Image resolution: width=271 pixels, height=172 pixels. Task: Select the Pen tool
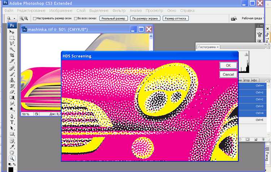tap(12, 116)
